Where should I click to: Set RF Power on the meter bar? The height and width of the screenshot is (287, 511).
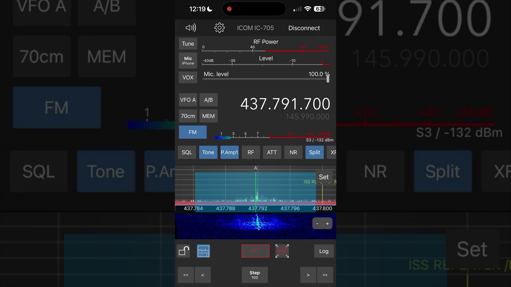265,51
